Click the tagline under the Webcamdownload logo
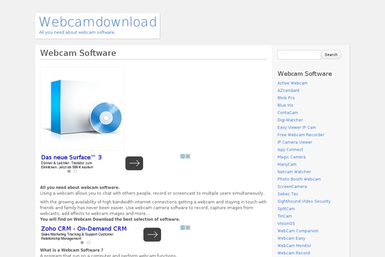The image size is (385, 257). (x=77, y=32)
